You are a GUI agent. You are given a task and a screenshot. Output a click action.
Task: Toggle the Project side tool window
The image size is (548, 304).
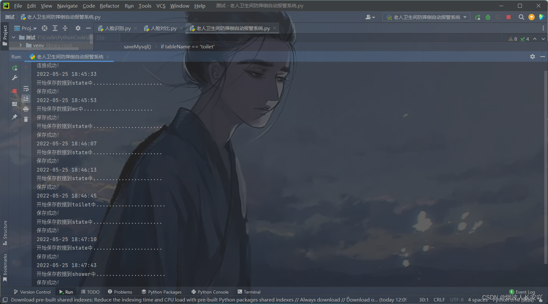(x=5, y=35)
